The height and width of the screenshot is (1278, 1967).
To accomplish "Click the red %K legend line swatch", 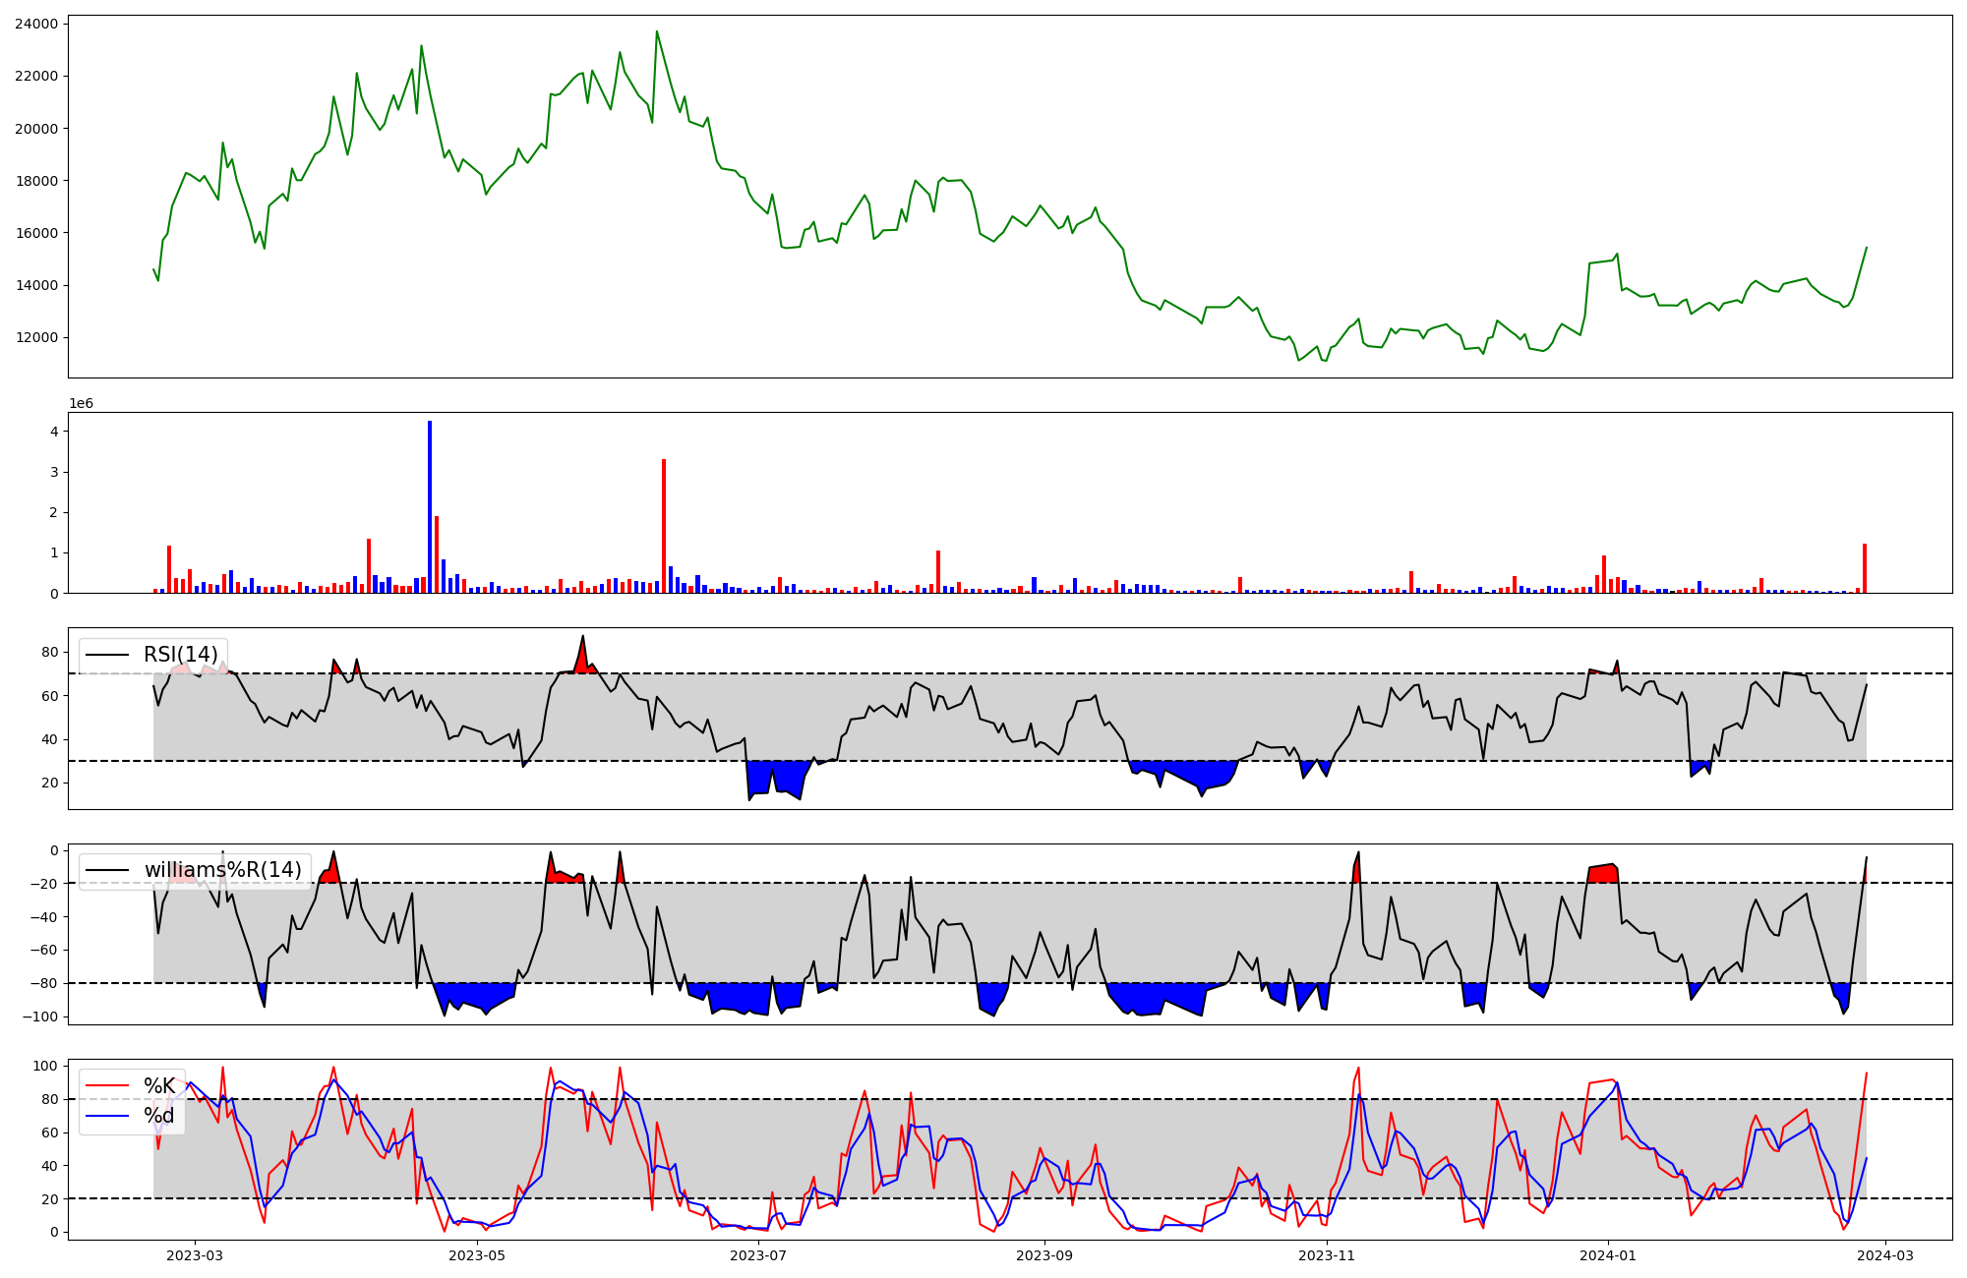I will click(x=107, y=1086).
